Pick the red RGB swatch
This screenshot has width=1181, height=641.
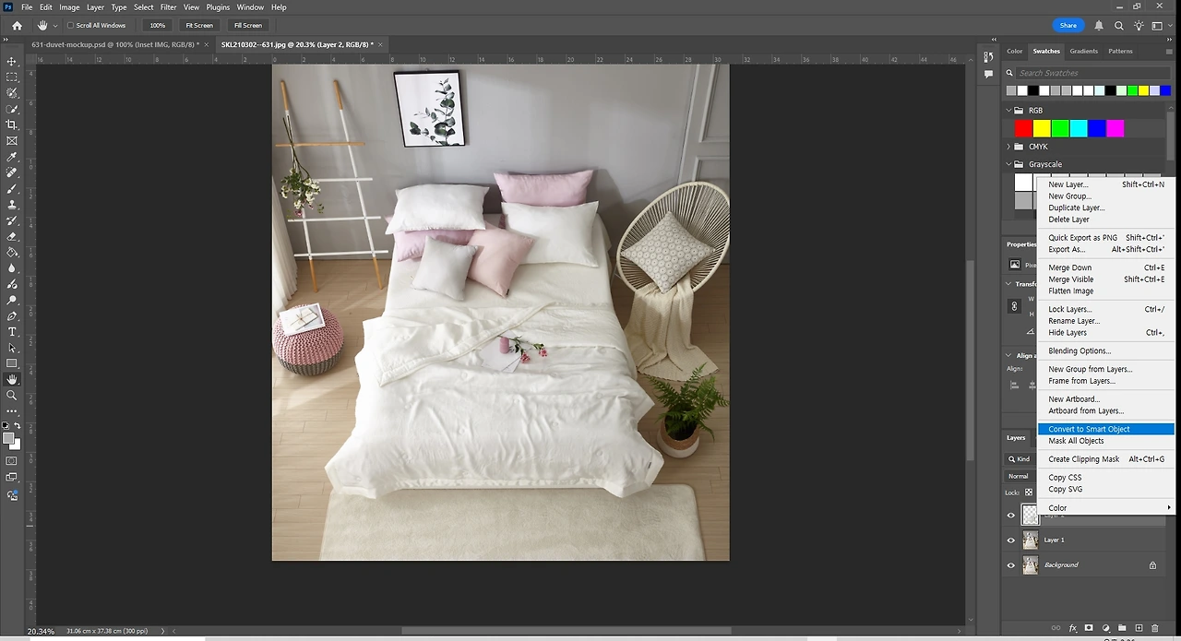1022,128
